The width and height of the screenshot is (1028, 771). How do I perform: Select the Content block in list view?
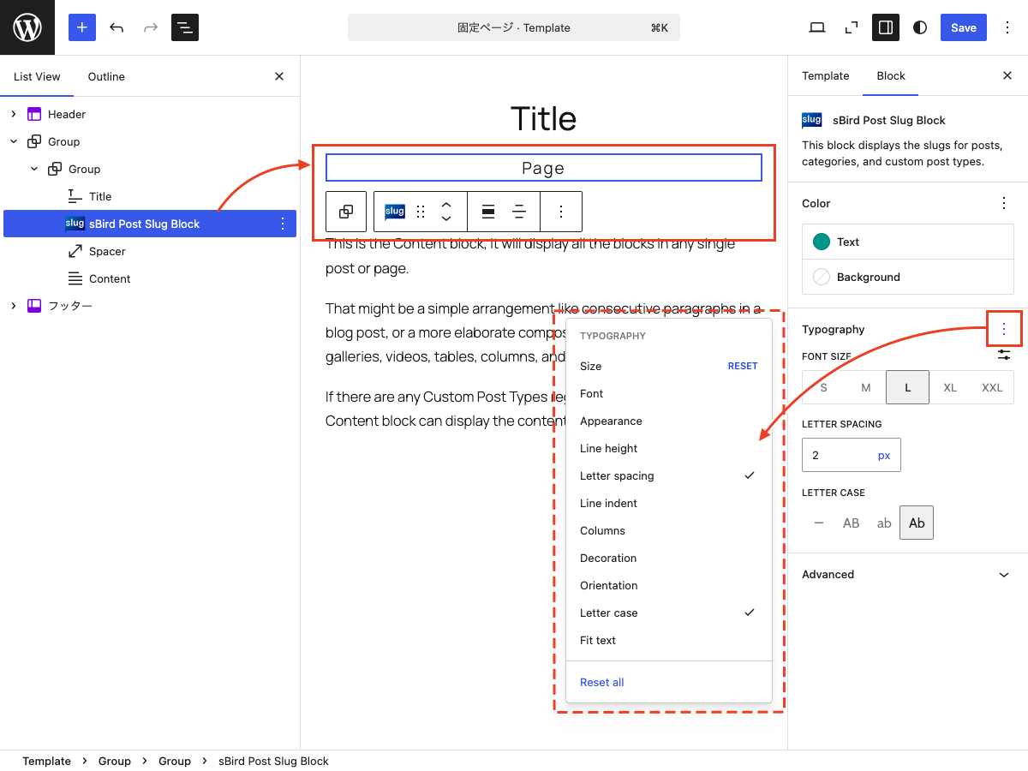[x=150, y=278]
